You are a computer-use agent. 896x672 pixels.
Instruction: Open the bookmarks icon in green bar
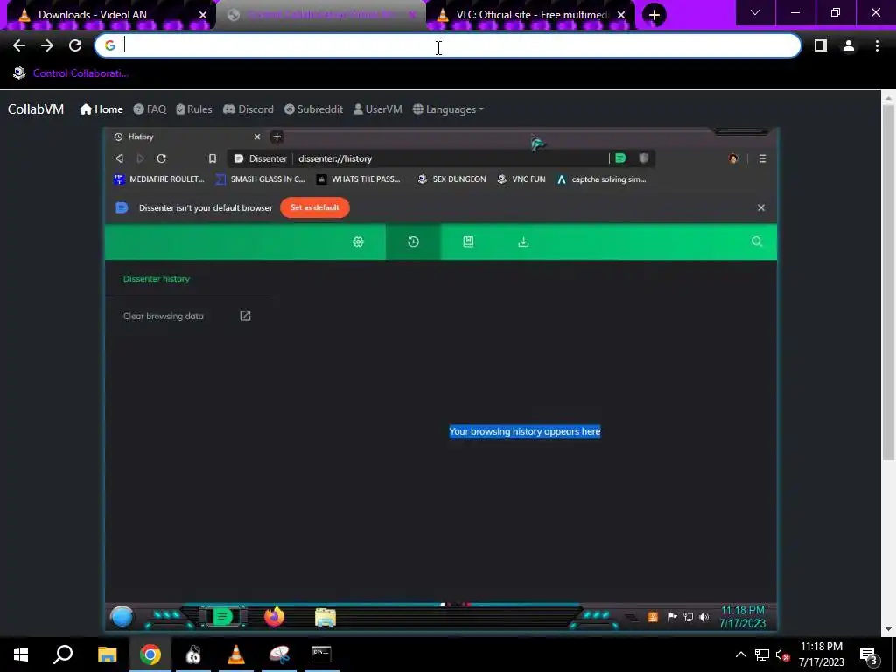coord(469,241)
